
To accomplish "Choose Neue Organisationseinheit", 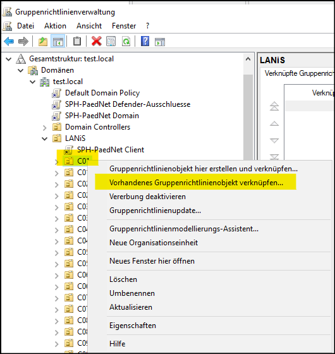I will pos(210,243).
